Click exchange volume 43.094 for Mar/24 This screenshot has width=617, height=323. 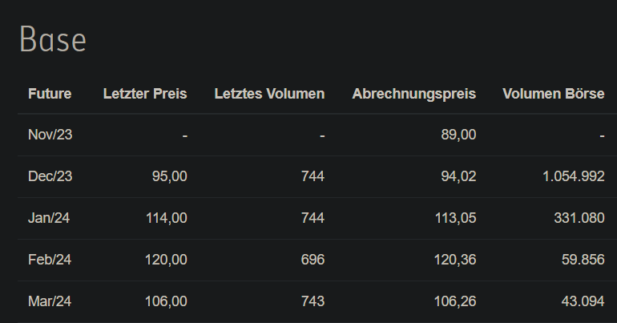coord(583,301)
